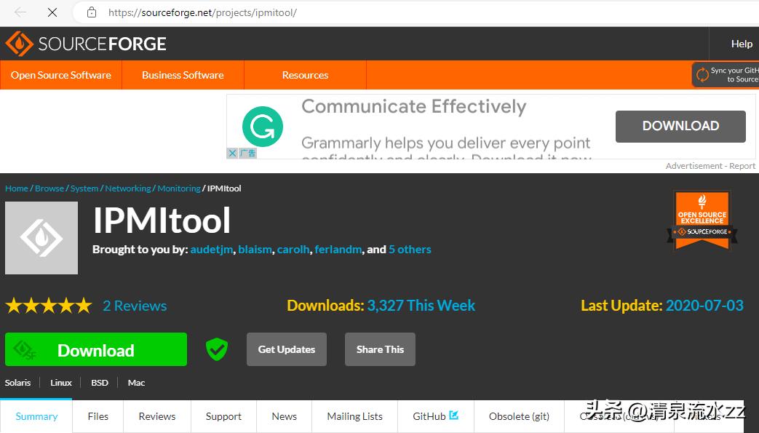The image size is (759, 433).
Task: Click the Communicate Effectively ad headline
Action: coord(414,106)
